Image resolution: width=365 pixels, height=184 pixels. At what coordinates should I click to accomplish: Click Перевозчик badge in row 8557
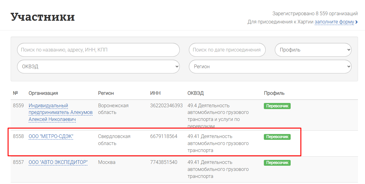[277, 163]
